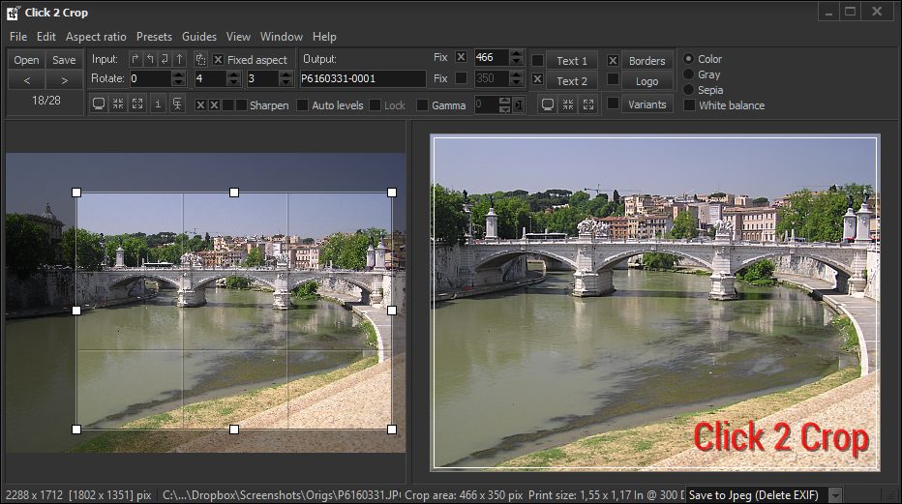902x504 pixels.
Task: Decrease aspect value 3 with its down arrow
Action: click(286, 83)
